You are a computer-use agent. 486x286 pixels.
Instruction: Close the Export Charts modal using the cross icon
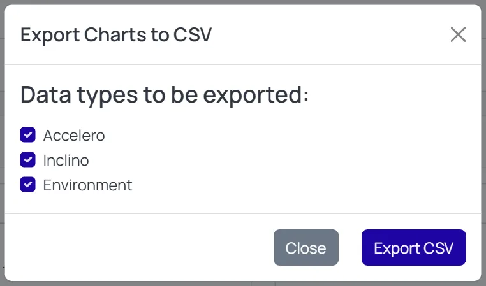pos(458,34)
